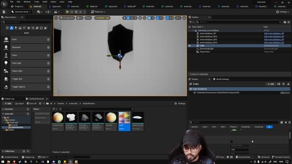Viewport: 292px width, 164px height.
Task: Open the Window menu
Action: tap(27, 2)
